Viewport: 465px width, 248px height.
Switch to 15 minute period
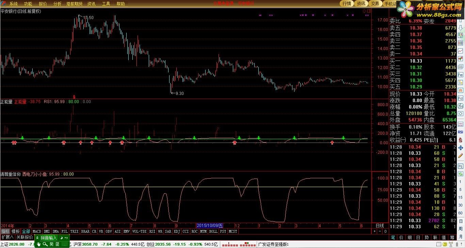[x=460, y=198]
